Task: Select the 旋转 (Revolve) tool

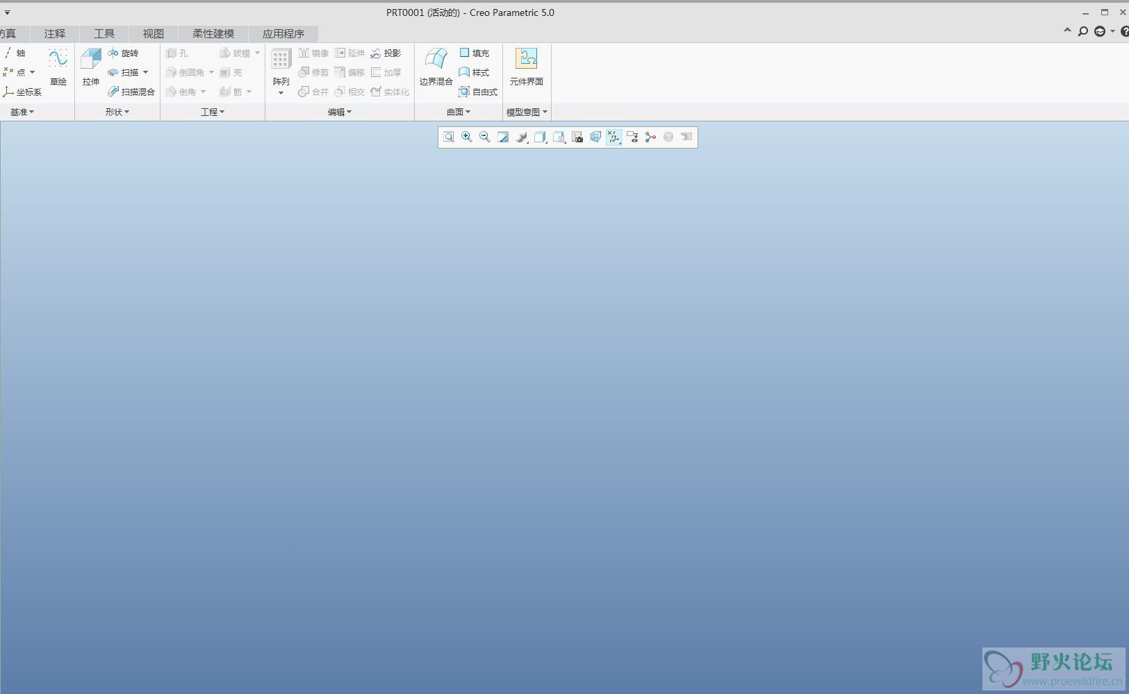Action: point(123,53)
